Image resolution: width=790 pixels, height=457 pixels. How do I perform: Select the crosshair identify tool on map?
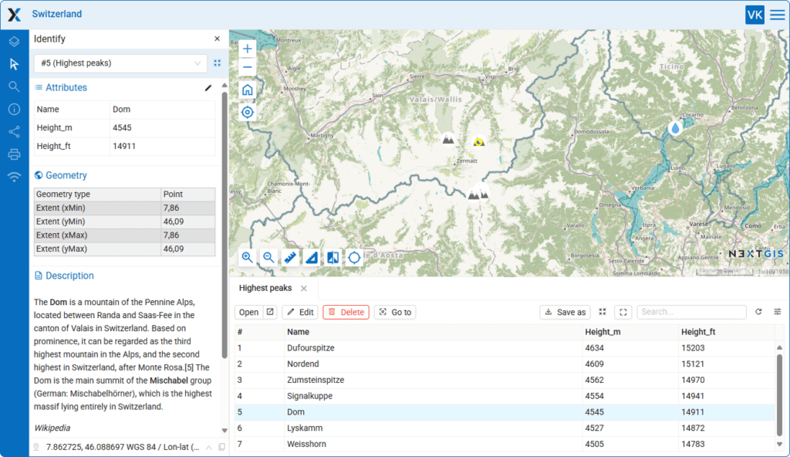click(354, 258)
